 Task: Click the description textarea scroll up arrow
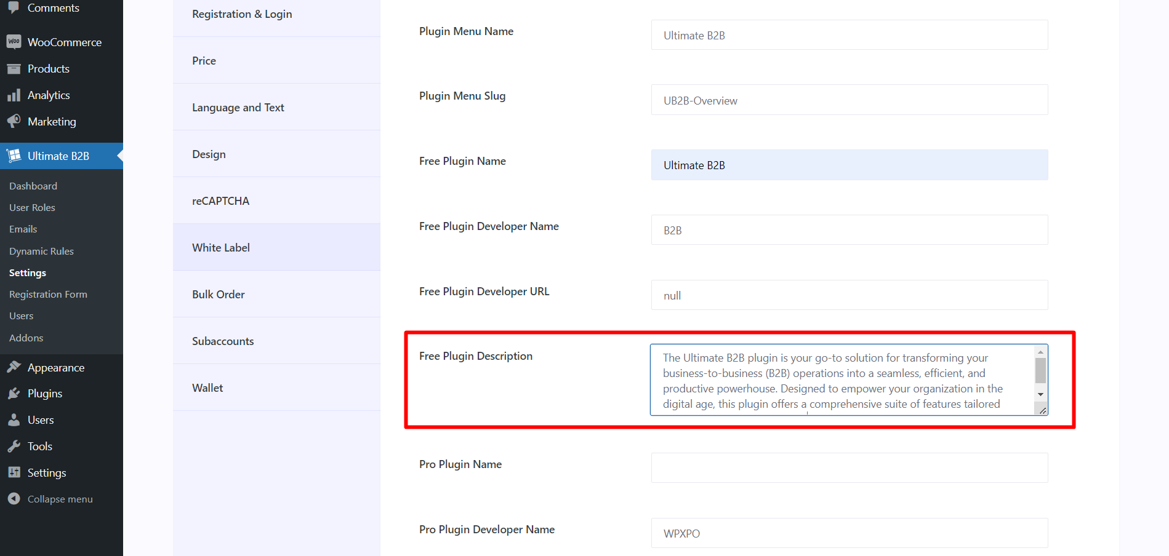click(1041, 352)
